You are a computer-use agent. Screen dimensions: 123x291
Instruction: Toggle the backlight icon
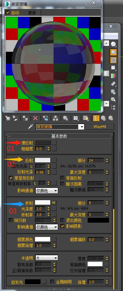pyautogui.click(x=113, y=52)
